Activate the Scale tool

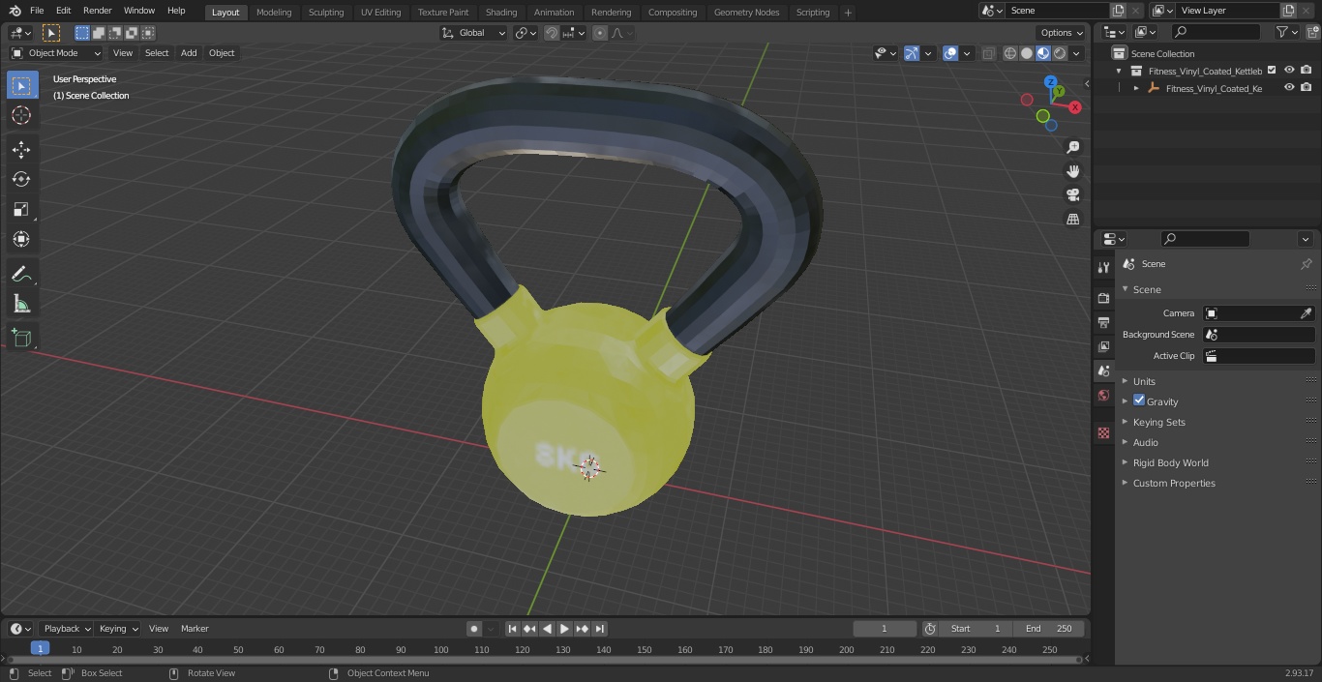tap(21, 209)
